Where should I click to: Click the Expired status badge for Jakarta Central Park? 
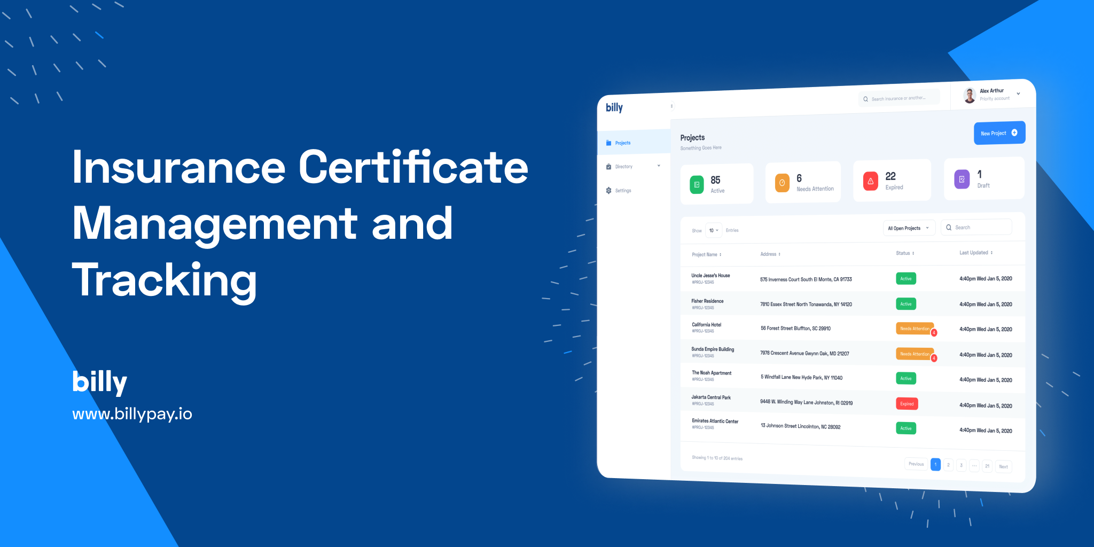coord(907,404)
